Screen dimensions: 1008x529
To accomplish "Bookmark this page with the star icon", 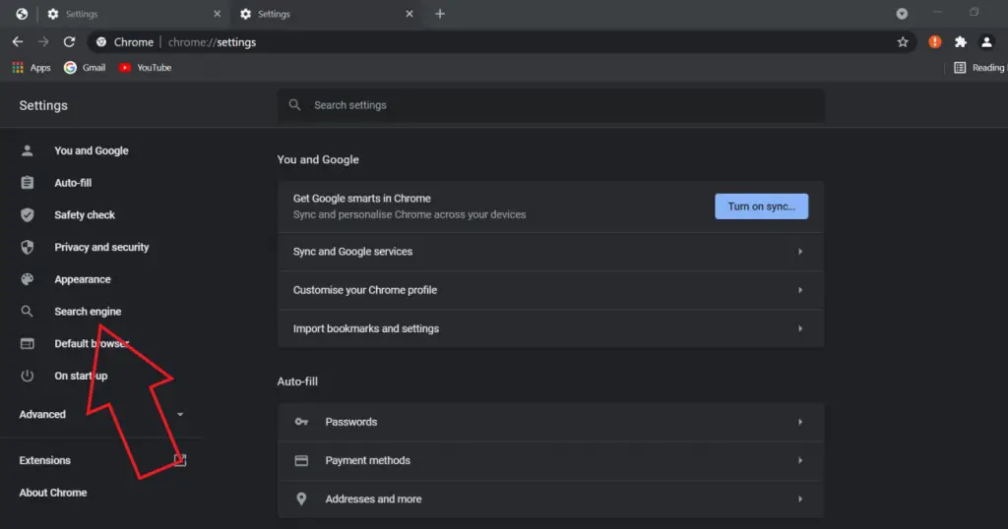I will tap(903, 41).
